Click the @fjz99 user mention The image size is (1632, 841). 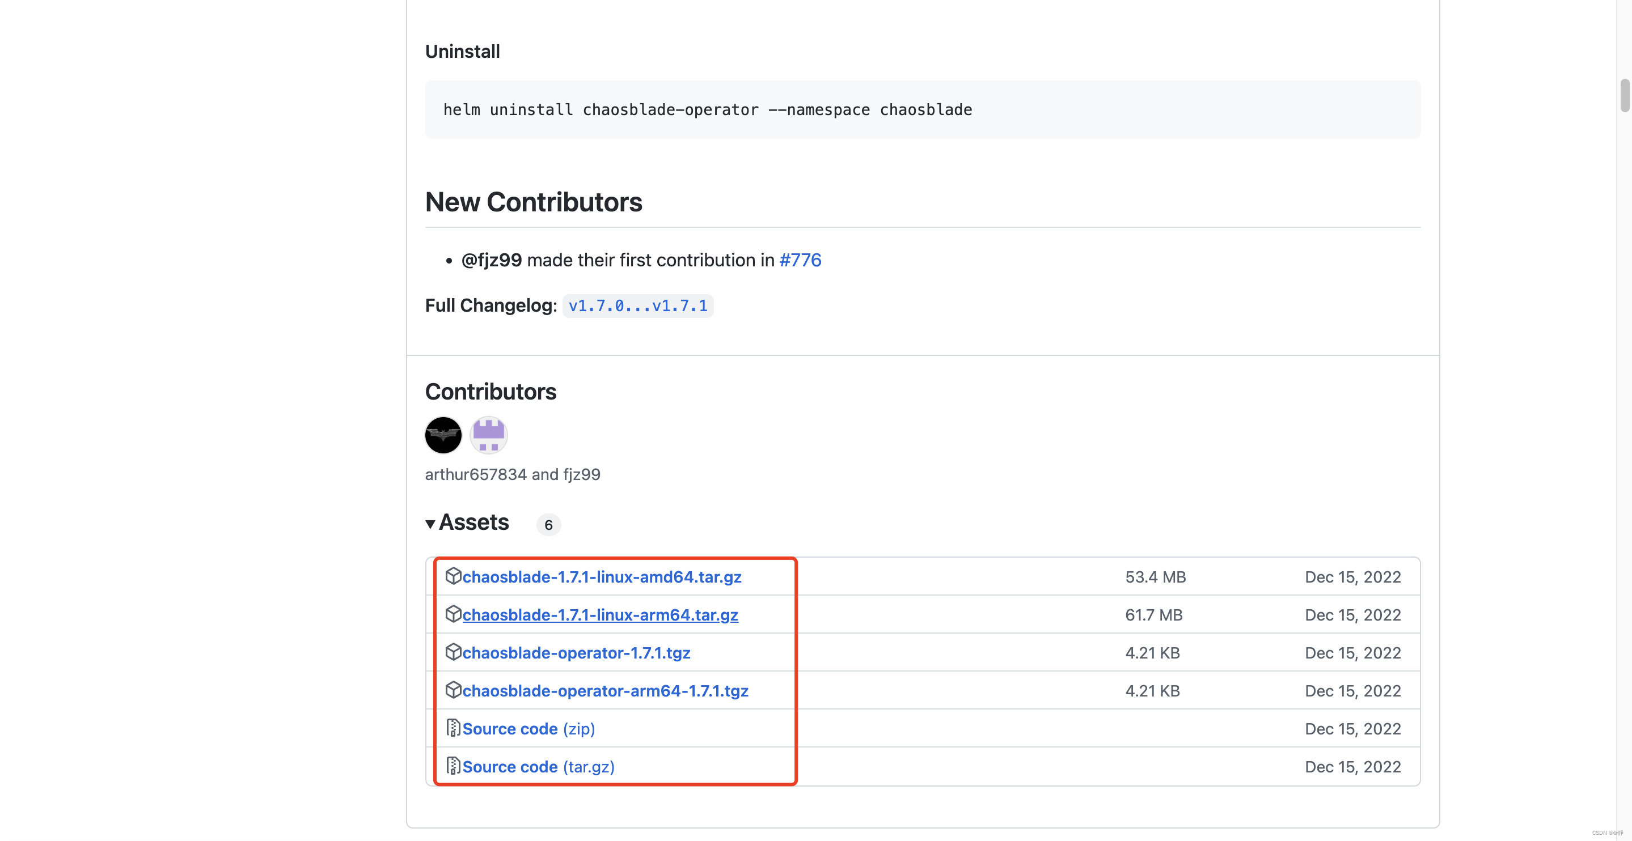(492, 260)
